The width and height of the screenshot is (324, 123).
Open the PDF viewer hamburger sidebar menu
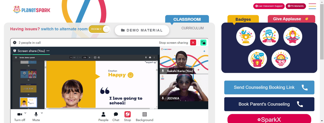tap(16, 58)
